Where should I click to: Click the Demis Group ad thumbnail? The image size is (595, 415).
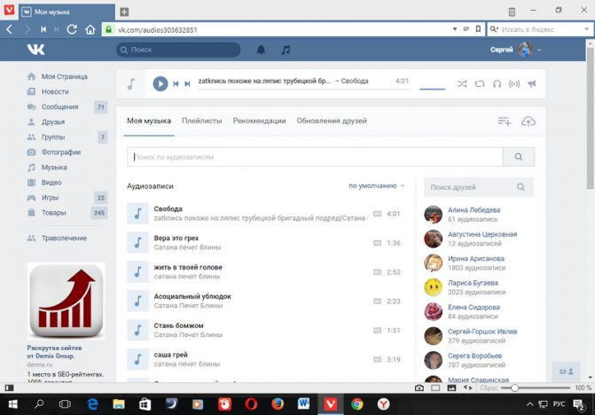point(66,301)
